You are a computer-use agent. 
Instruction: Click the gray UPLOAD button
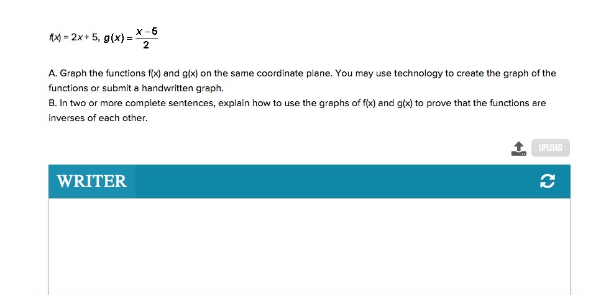[551, 148]
